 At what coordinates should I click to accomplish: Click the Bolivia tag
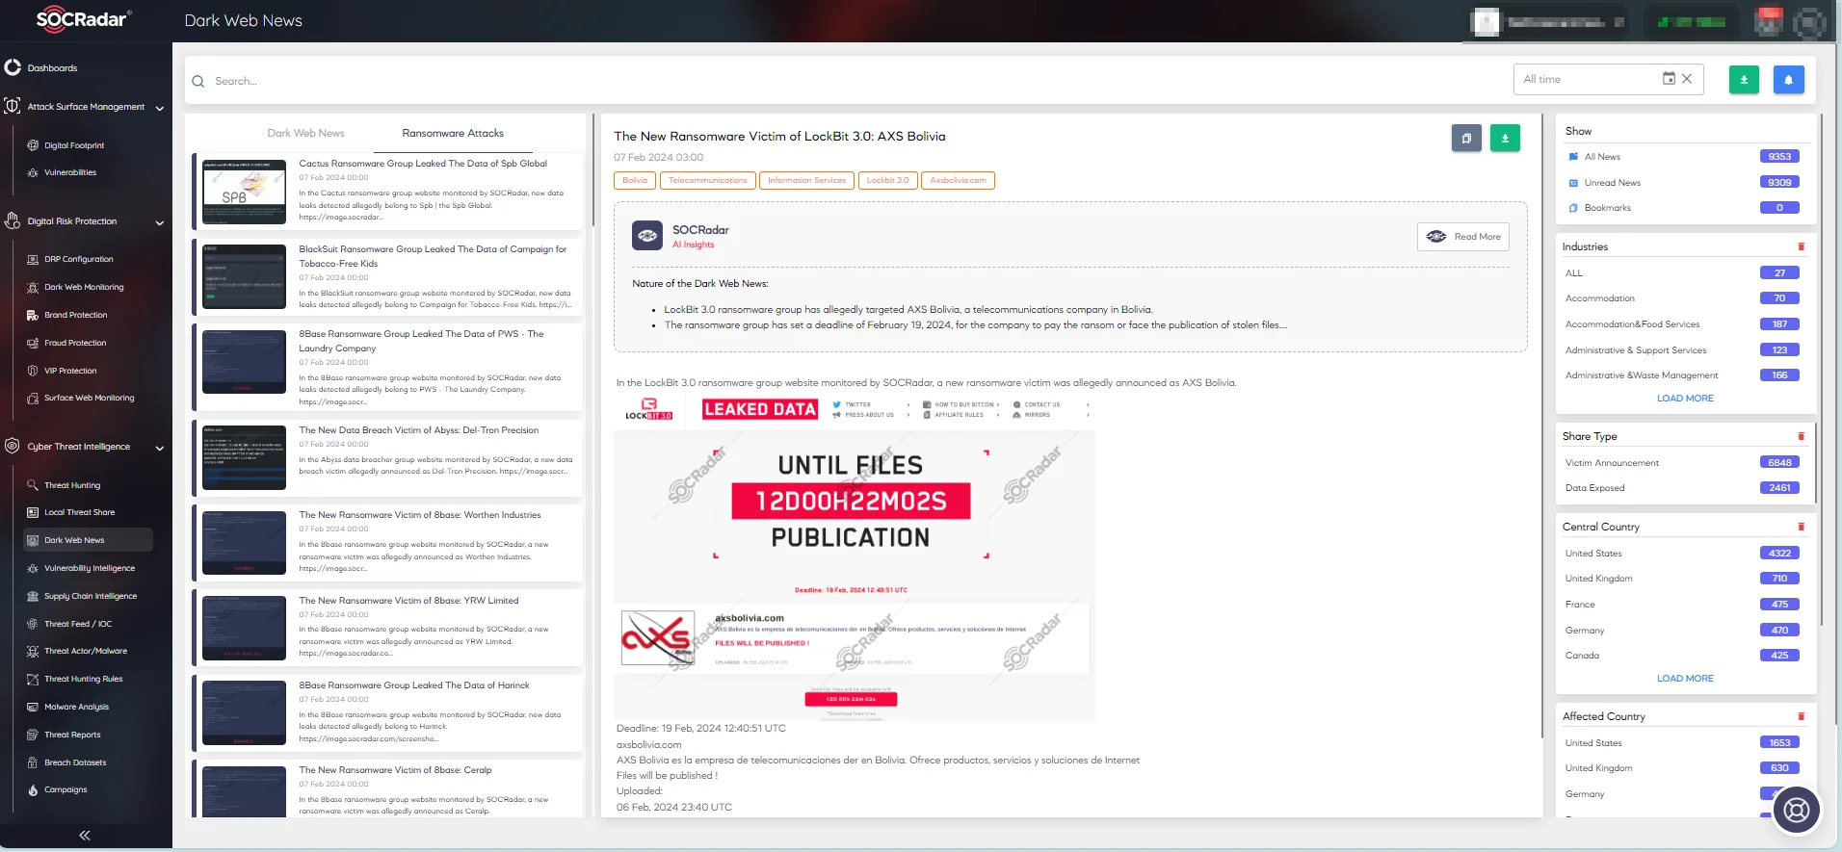(635, 181)
